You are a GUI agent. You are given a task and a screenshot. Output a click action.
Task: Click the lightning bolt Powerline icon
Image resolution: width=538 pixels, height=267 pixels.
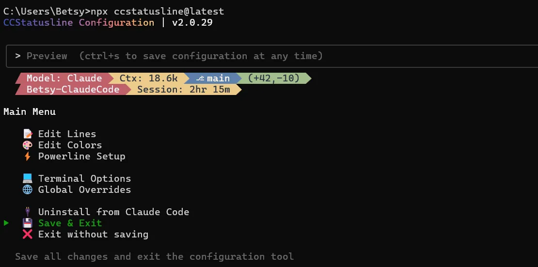tap(28, 157)
